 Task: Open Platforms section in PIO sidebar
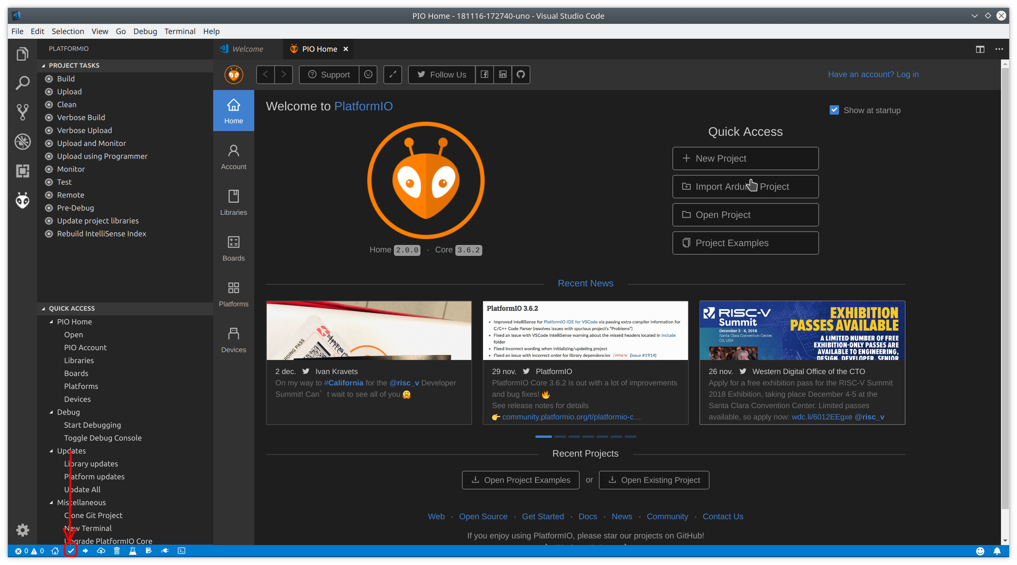[234, 295]
